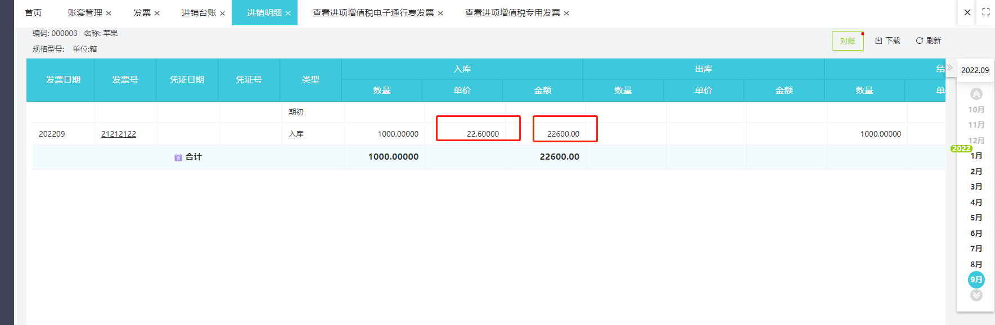The image size is (995, 325).
Task: Click the 对账 button
Action: pyautogui.click(x=848, y=41)
